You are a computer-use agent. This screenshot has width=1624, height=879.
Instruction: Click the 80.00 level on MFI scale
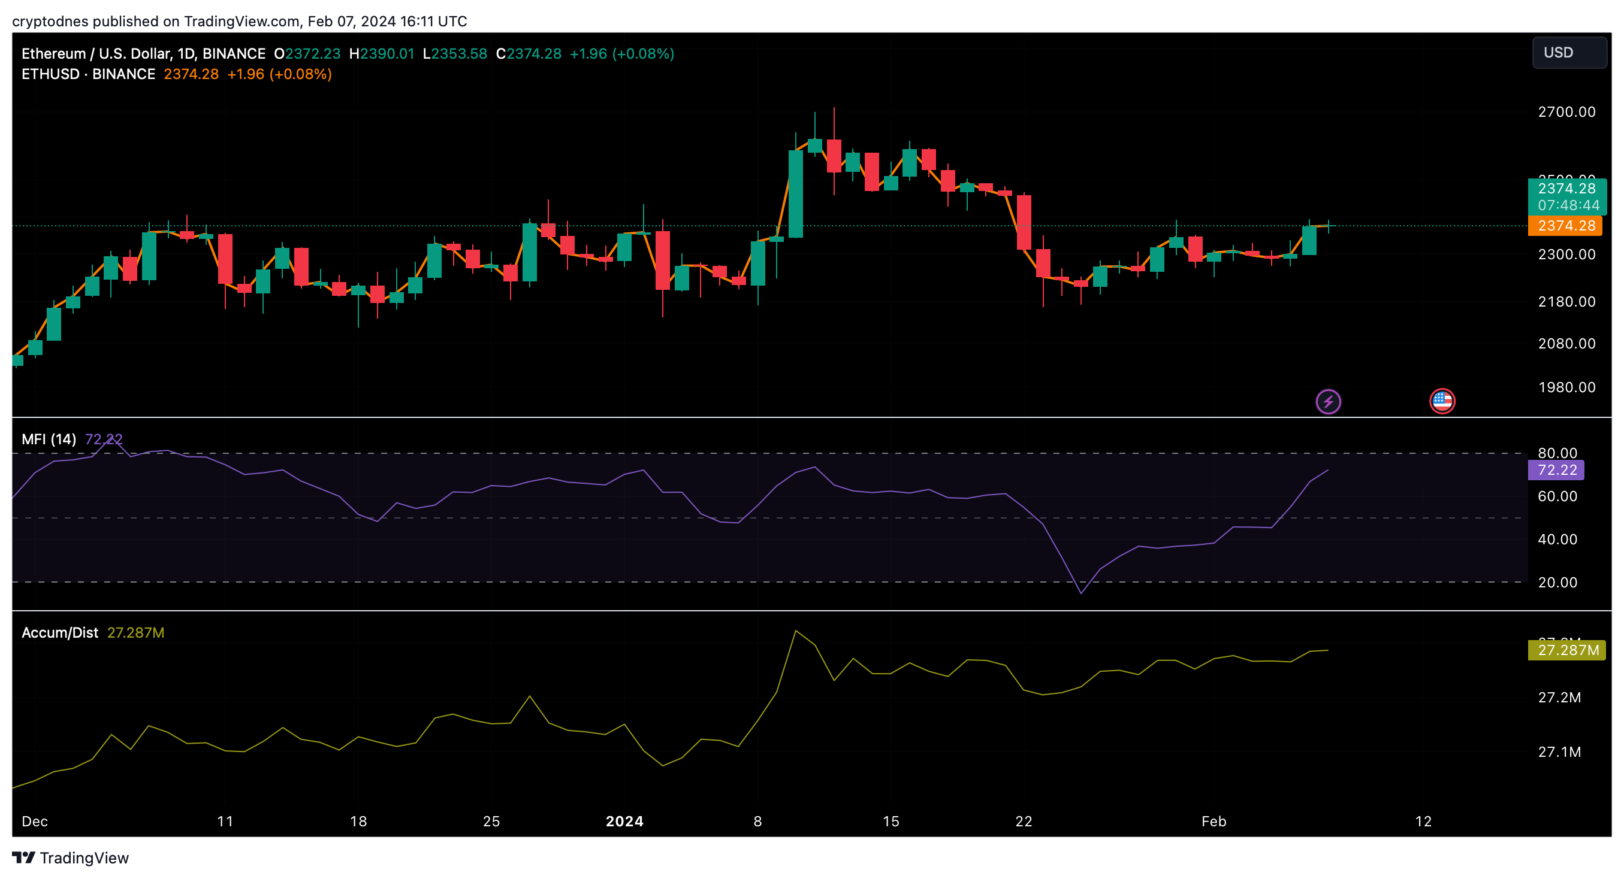point(1557,453)
